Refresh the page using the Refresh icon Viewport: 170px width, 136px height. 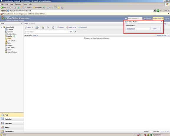[18, 7]
